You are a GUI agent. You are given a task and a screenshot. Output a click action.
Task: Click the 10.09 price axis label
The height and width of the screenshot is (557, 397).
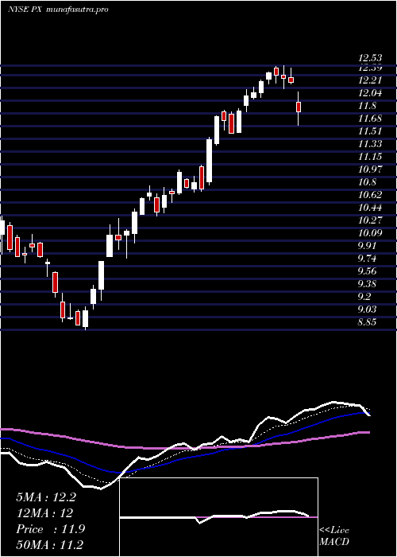pos(370,233)
